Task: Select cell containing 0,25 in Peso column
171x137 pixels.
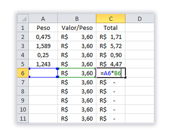Action: (x=43, y=55)
